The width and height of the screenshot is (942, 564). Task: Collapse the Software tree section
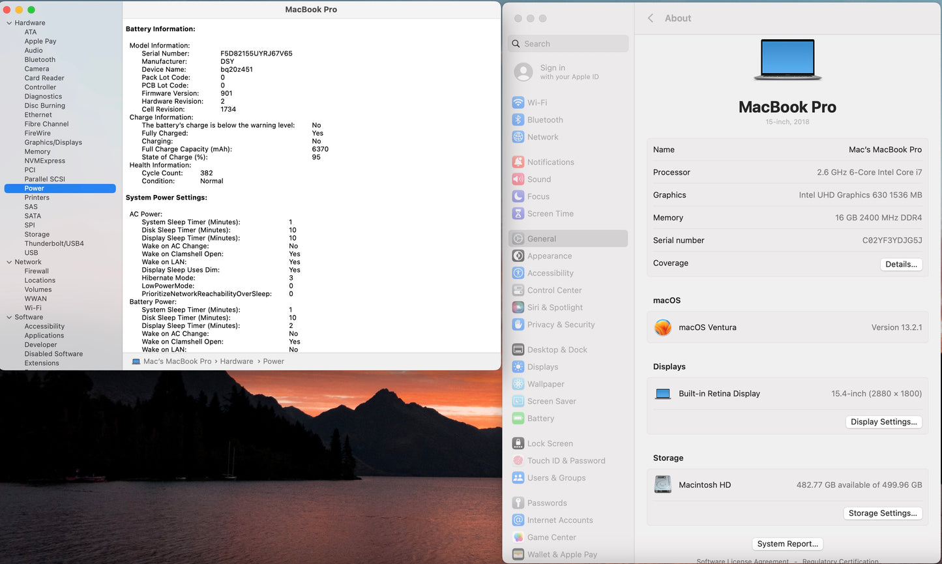(9, 318)
